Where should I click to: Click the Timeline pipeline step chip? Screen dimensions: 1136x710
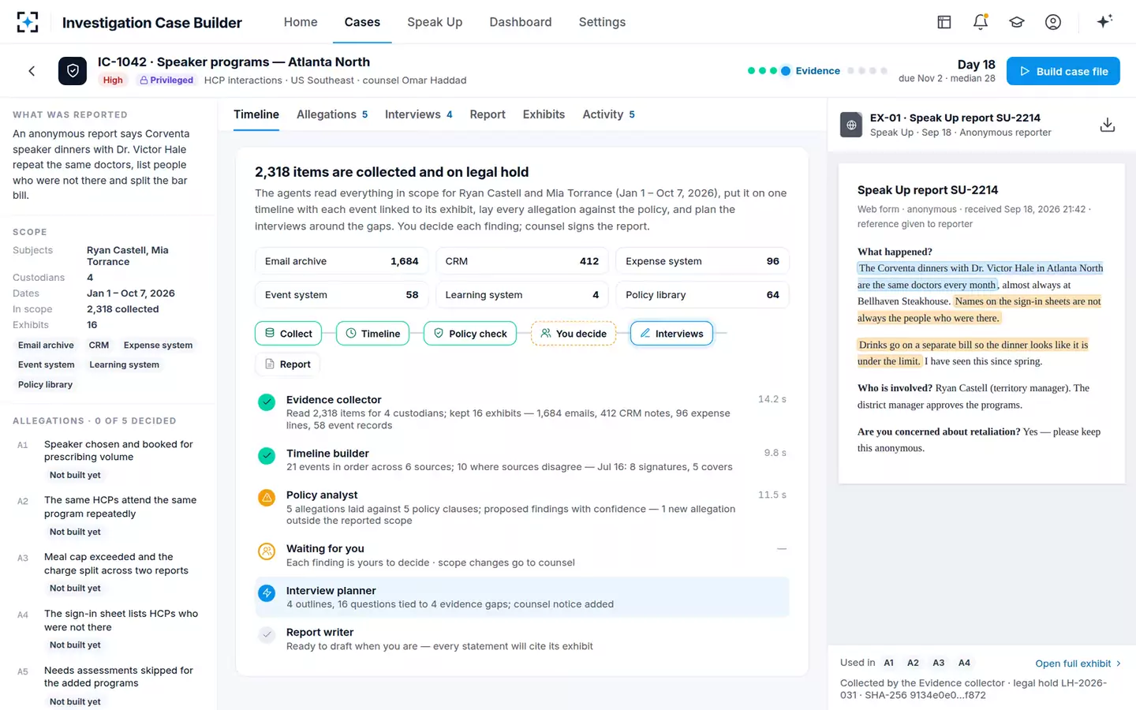[372, 334]
